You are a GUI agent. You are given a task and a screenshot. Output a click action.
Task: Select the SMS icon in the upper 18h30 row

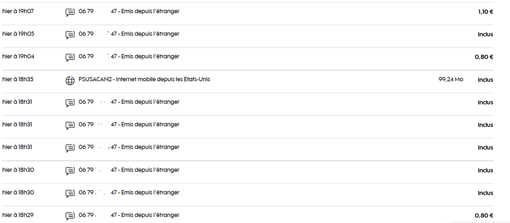[70, 171]
